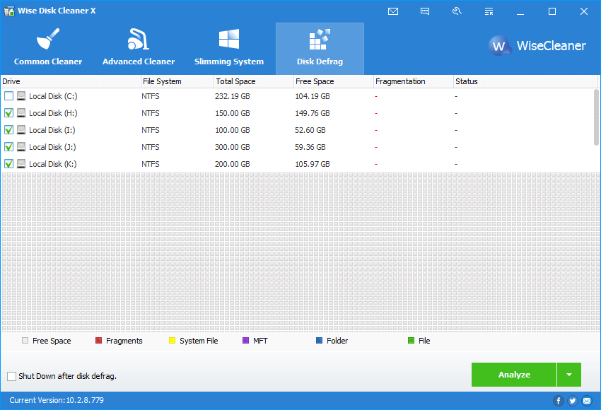Expand the Analyze button dropdown arrow

coord(569,375)
